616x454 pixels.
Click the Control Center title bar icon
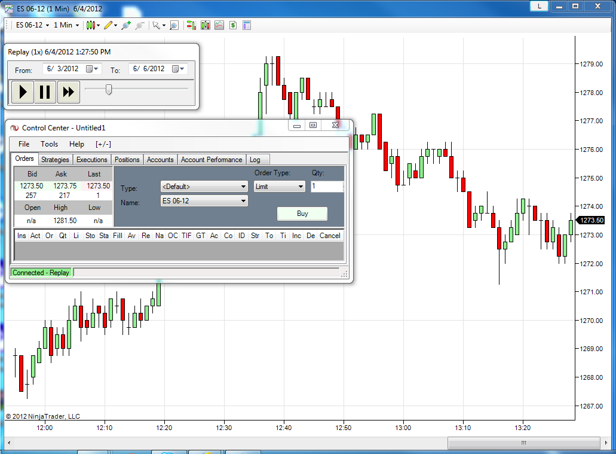(x=14, y=128)
